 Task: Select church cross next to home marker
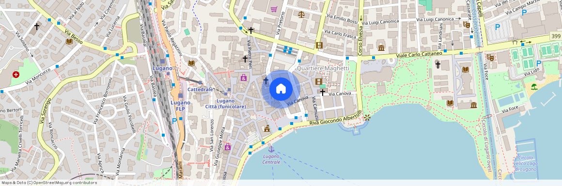pyautogui.click(x=265, y=81)
